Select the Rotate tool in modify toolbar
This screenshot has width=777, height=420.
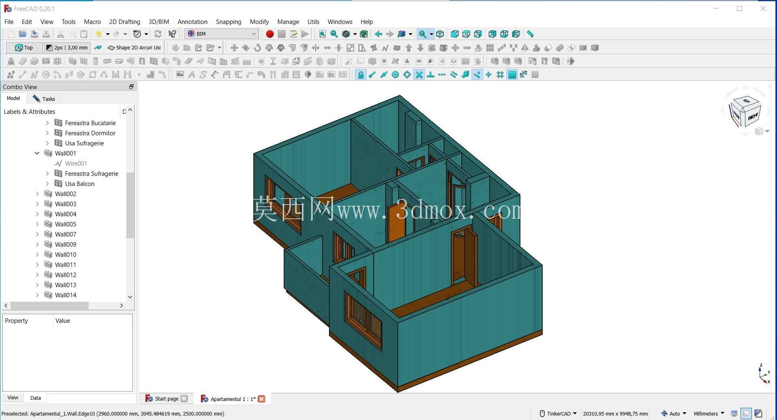[257, 48]
